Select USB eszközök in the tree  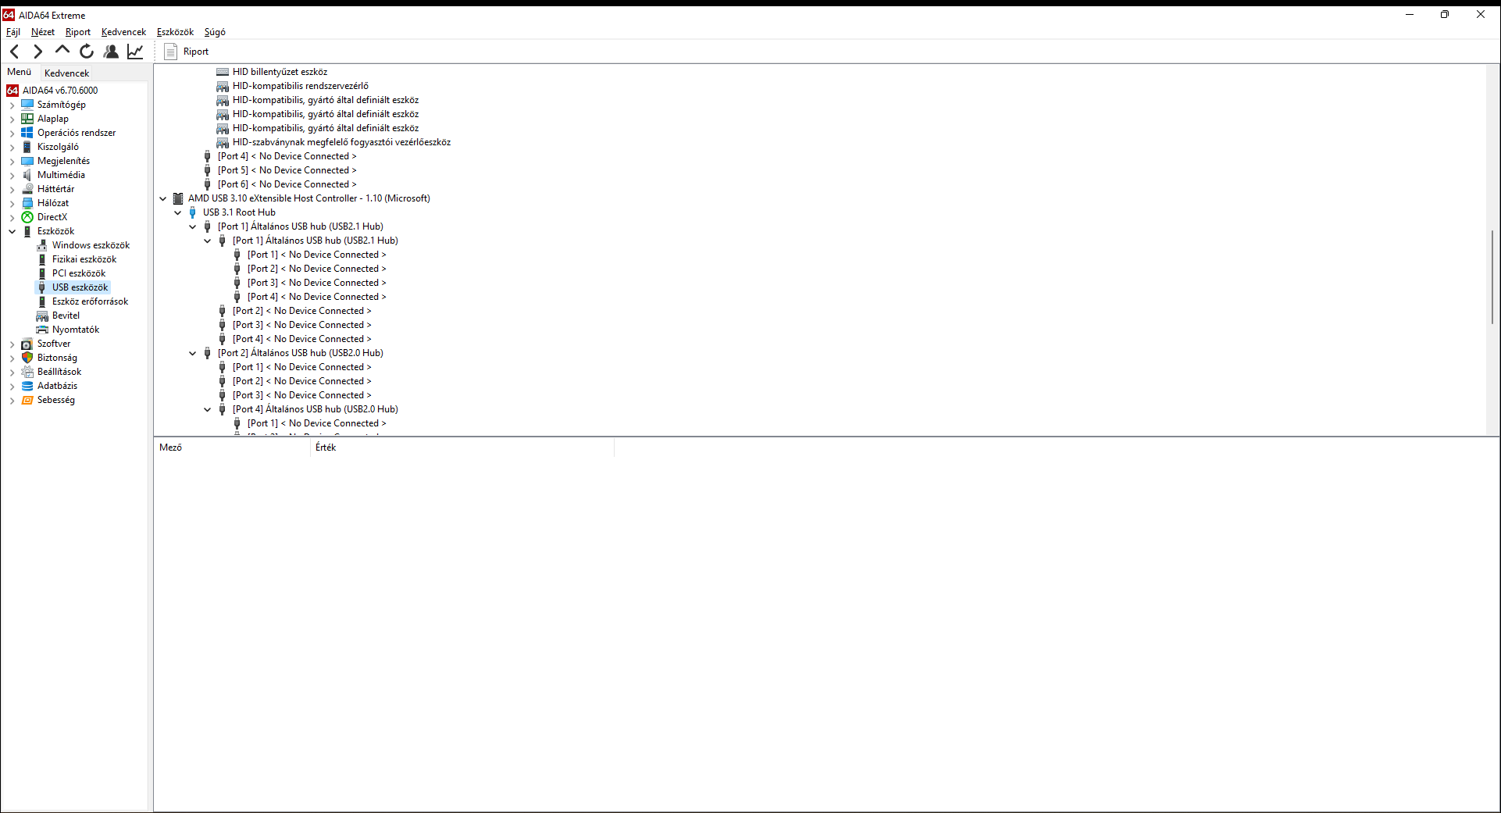(x=80, y=287)
